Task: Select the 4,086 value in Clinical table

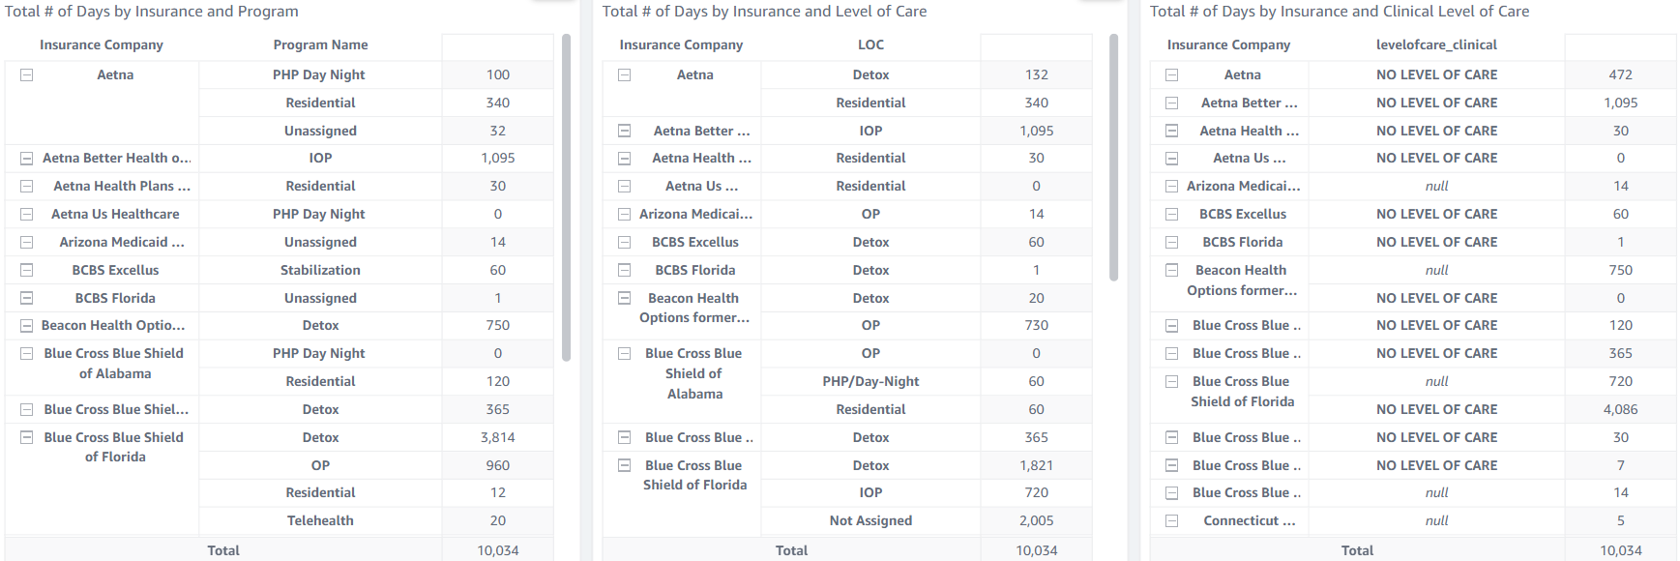Action: [1620, 409]
